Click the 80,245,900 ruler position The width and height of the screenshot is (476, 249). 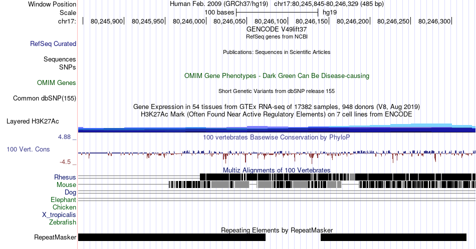(107, 21)
